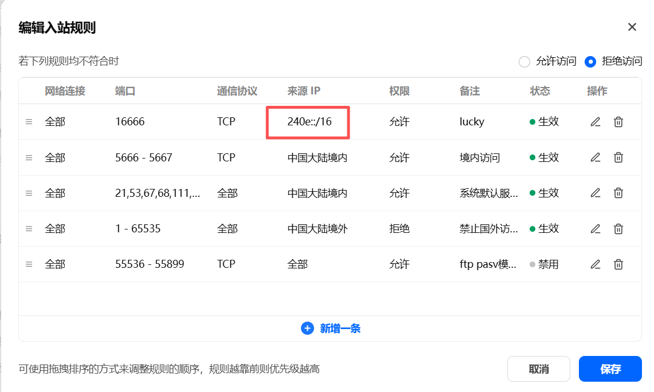The width and height of the screenshot is (654, 392).
Task: Delete the 境内访问 rule
Action: pos(618,157)
